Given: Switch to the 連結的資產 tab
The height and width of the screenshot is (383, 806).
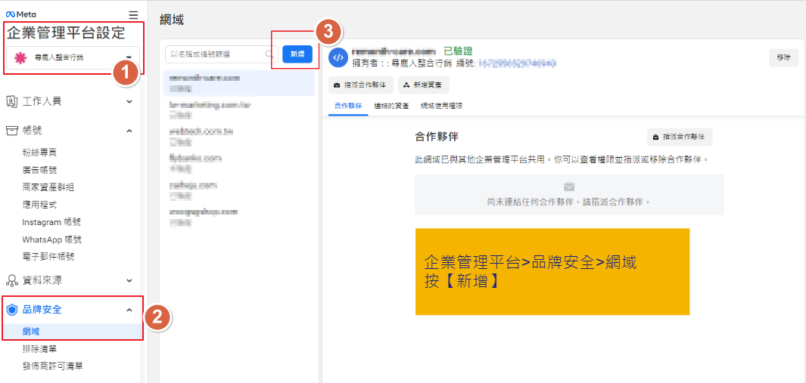Looking at the screenshot, I should 391,106.
